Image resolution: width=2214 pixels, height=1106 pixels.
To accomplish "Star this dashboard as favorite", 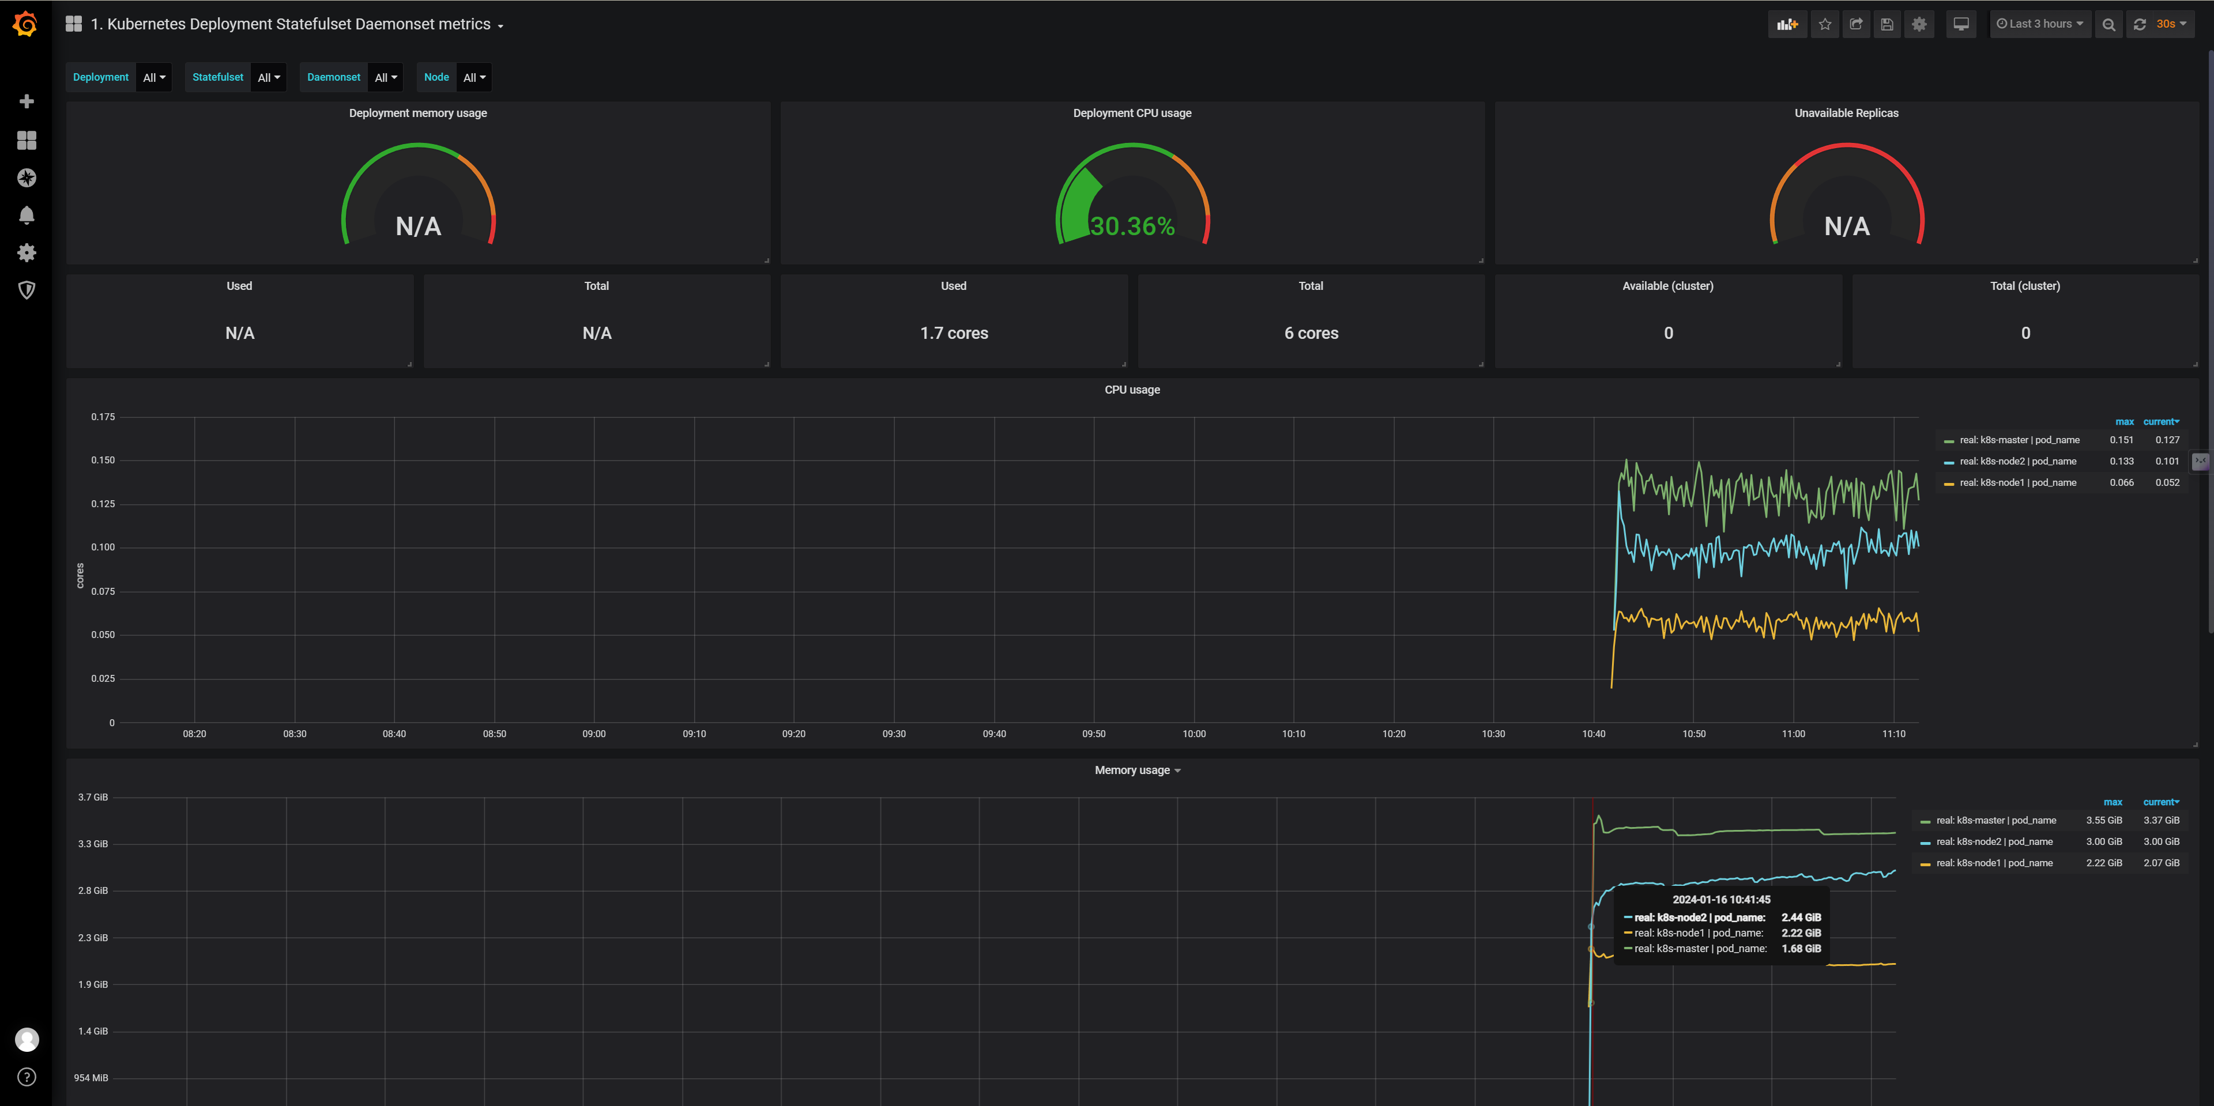I will pos(1825,24).
